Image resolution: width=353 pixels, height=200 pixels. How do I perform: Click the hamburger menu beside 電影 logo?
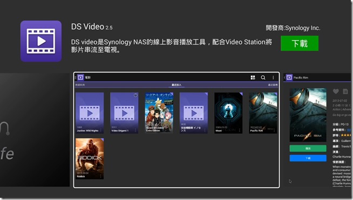(76, 77)
